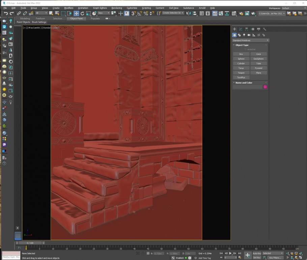Click the current frame number field
Image resolution: width=307 pixels, height=260 pixels.
click(230, 257)
